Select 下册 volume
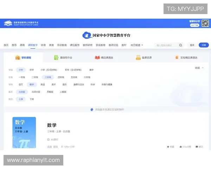This screenshot has width=211, height=169. [32, 99]
